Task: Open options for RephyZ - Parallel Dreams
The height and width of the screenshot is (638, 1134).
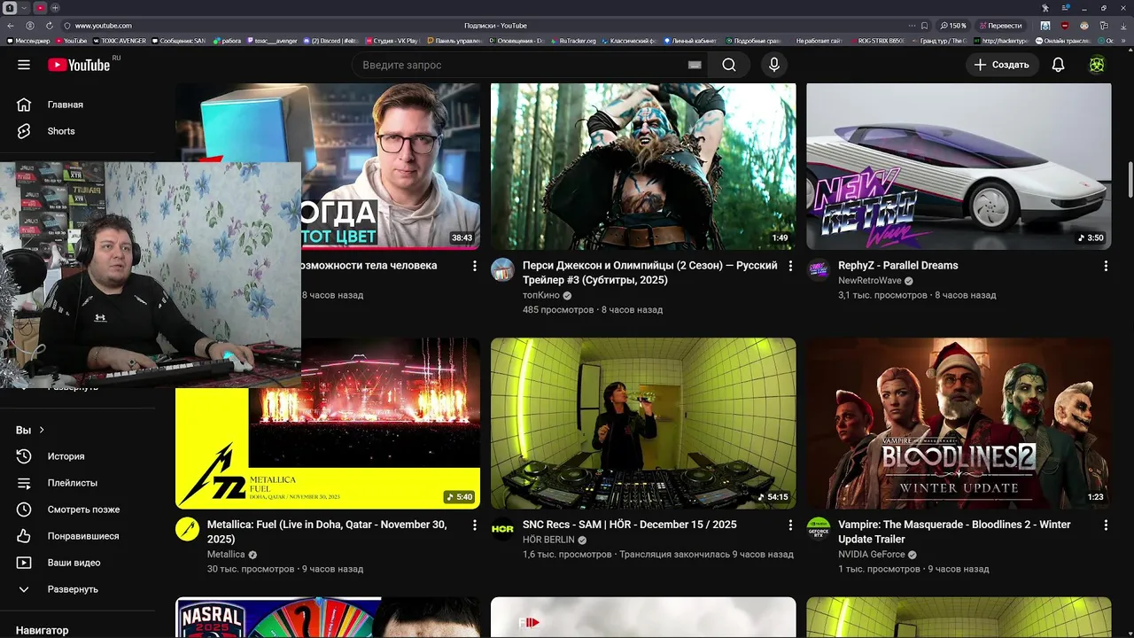Action: click(x=1106, y=266)
